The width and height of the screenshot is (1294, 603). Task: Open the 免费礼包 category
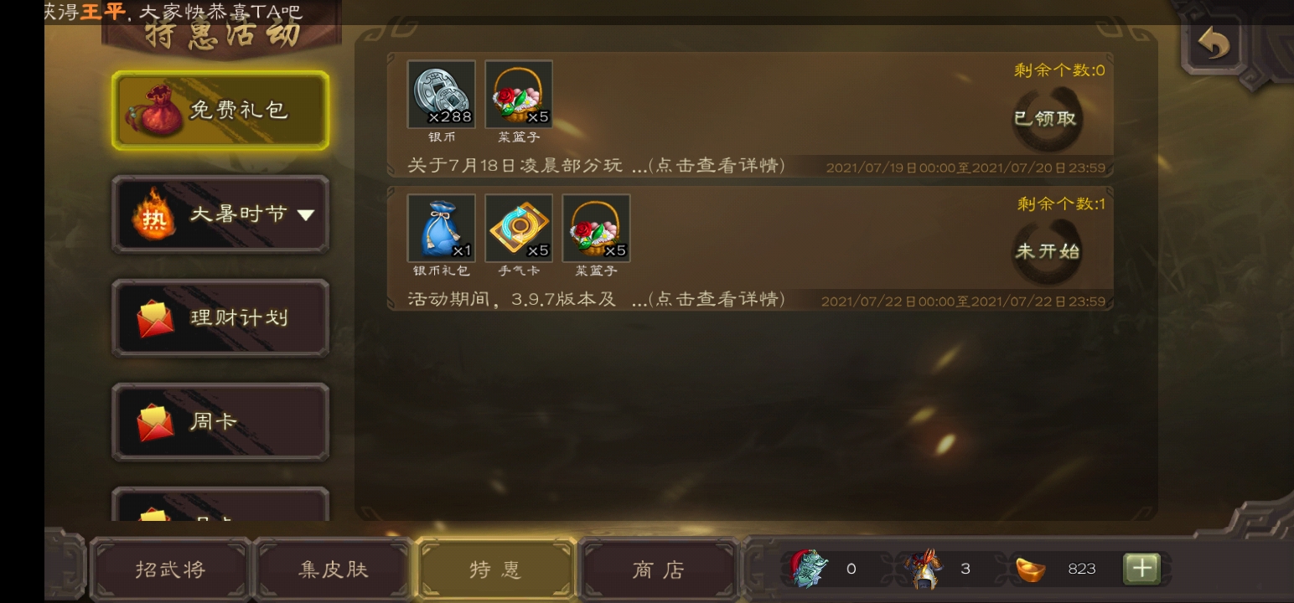point(220,111)
